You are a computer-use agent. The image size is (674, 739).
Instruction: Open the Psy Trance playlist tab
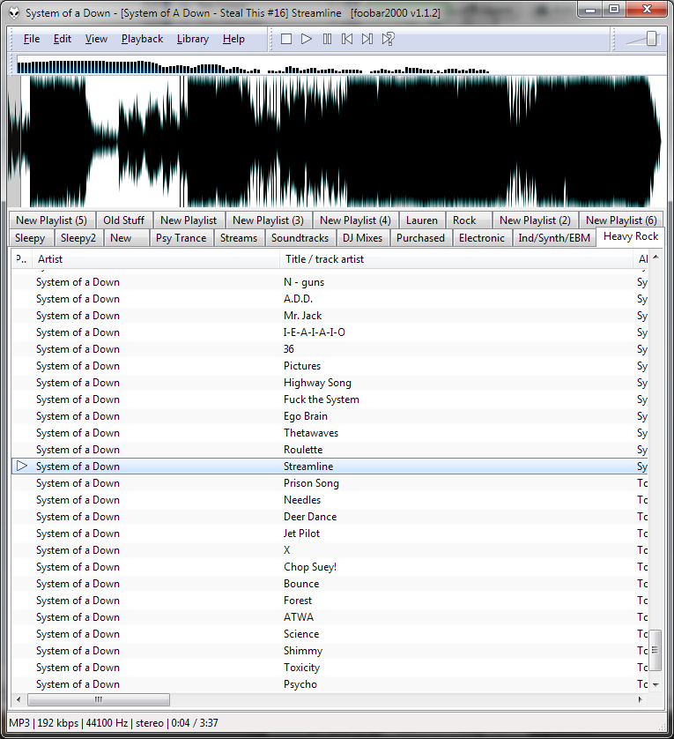pos(181,238)
